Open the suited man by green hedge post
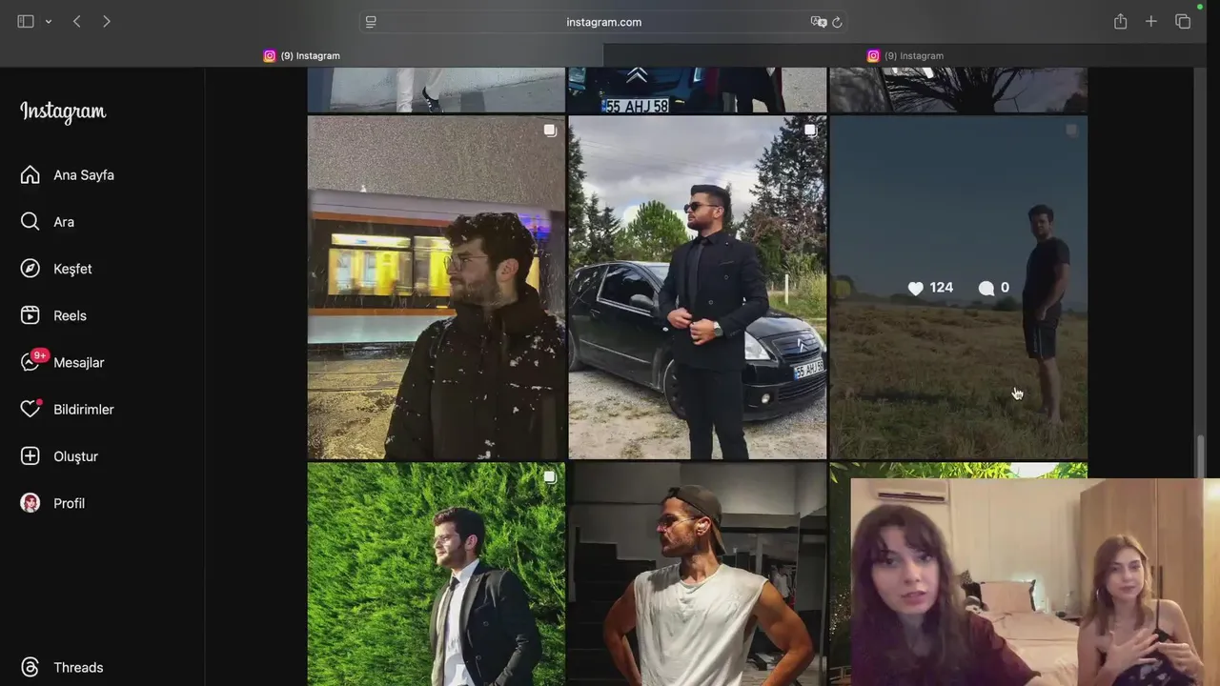The height and width of the screenshot is (686, 1220). pos(437,575)
